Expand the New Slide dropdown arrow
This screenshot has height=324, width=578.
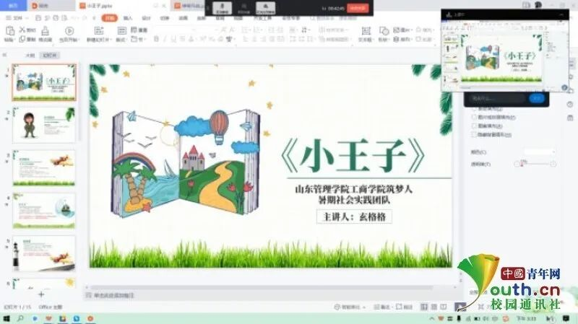click(108, 40)
